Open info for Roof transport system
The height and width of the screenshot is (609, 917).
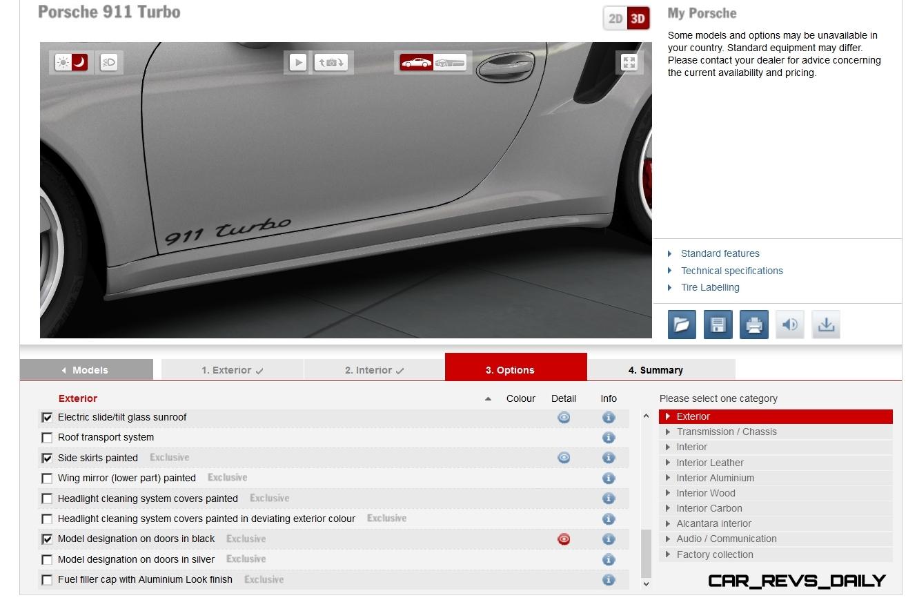tap(608, 437)
